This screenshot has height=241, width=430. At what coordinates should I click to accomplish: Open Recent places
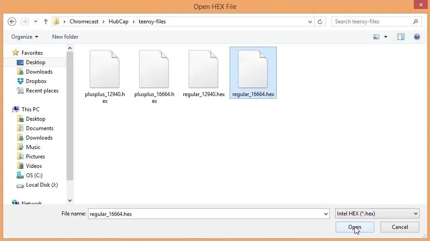(42, 91)
